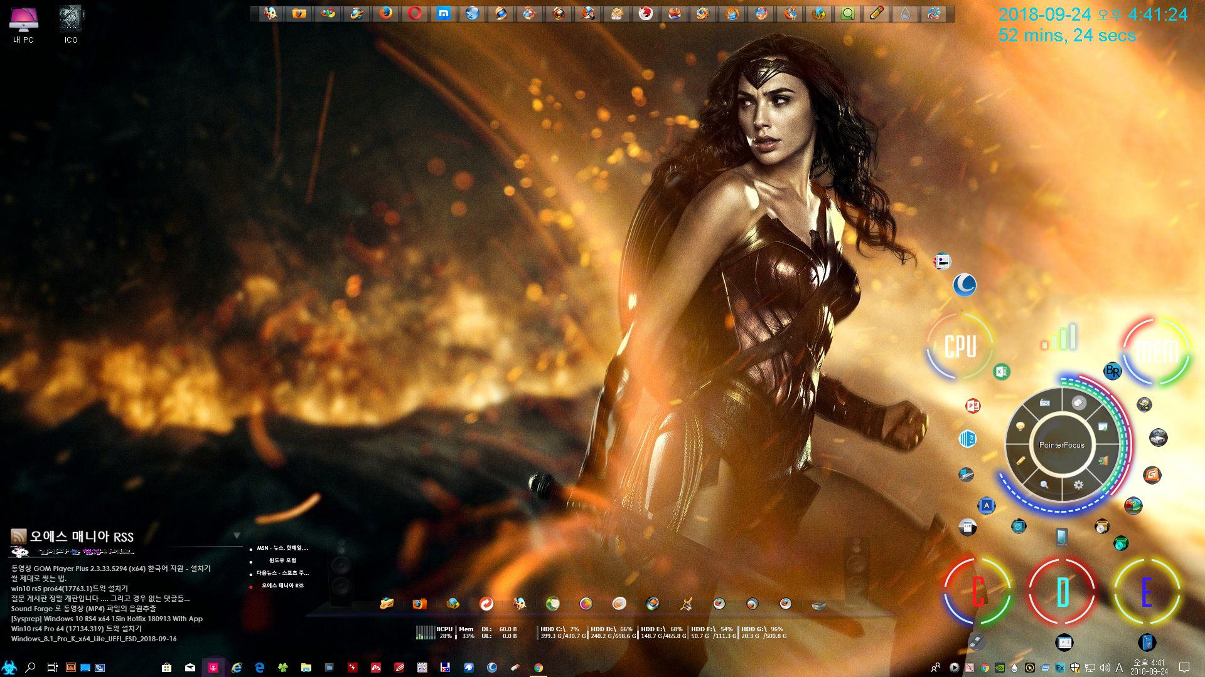Select 윈도우 포럼 feed entry
Screen dimensions: 1205x677
(282, 560)
